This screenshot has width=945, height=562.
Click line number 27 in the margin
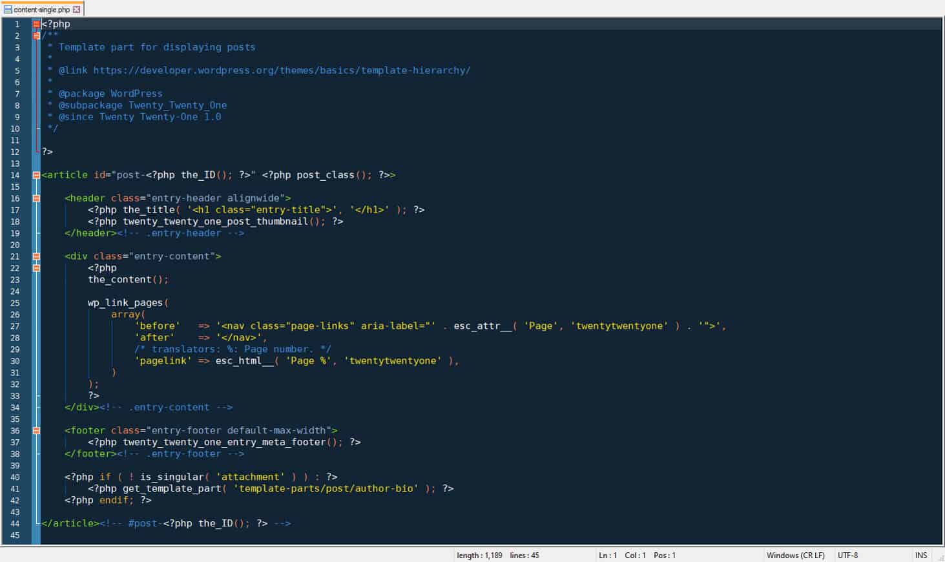[16, 326]
